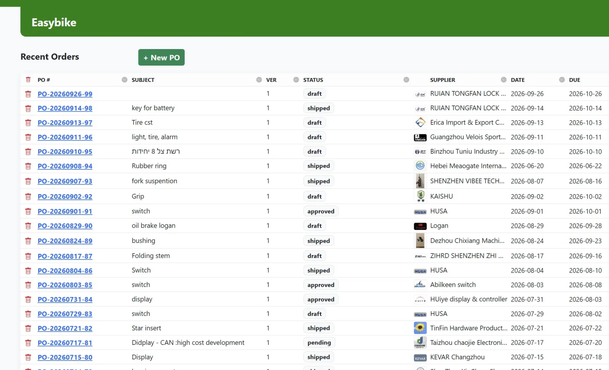609x370 pixels.
Task: Click the Easybike title in the header
Action: click(x=54, y=22)
